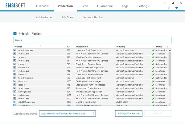Screen dimensions: 185x124
Task: Select the igfxCUIService Module description
Action: [x=86, y=102]
